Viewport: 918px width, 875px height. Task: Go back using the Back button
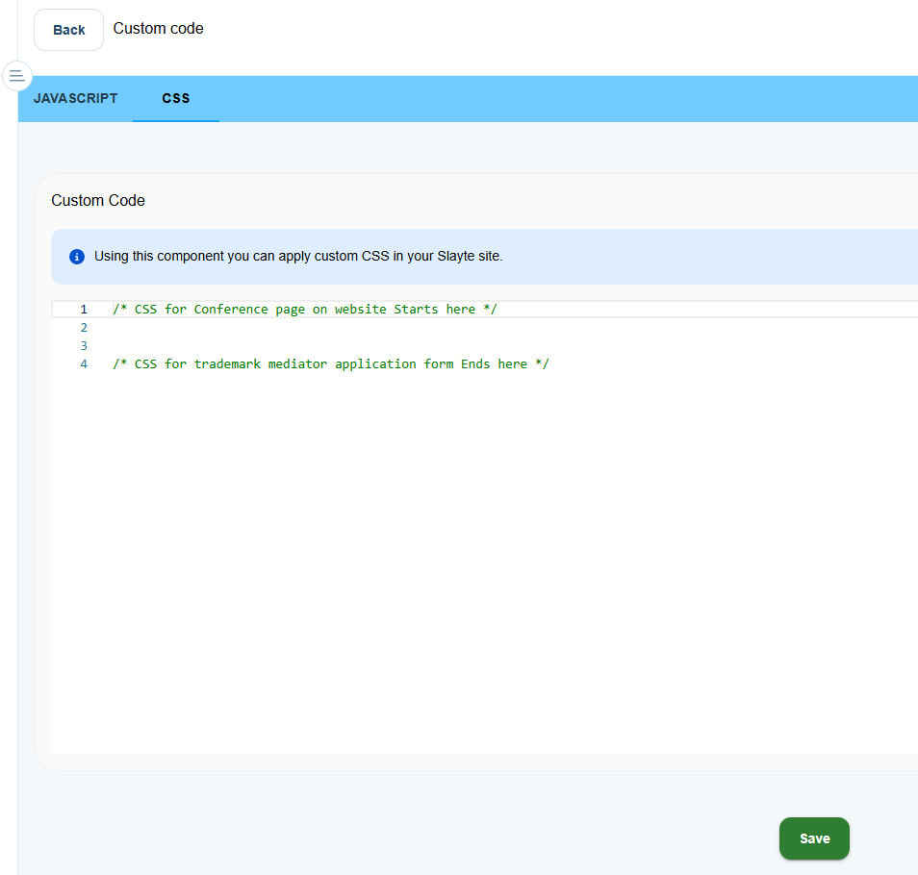click(x=68, y=30)
